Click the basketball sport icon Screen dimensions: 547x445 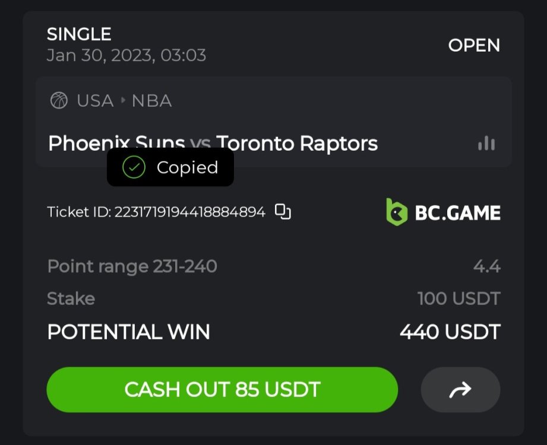click(x=59, y=101)
